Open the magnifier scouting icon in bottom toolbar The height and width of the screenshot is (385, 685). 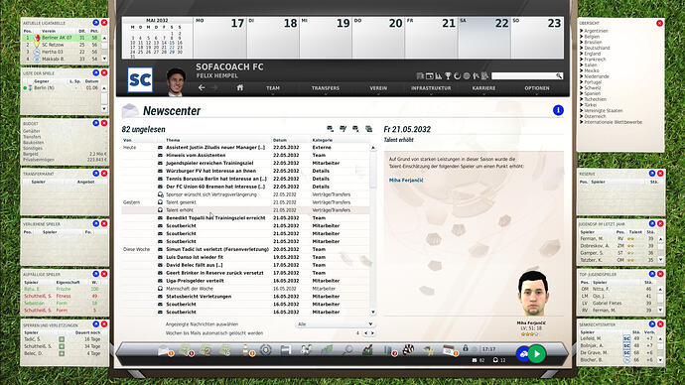[x=347, y=350]
